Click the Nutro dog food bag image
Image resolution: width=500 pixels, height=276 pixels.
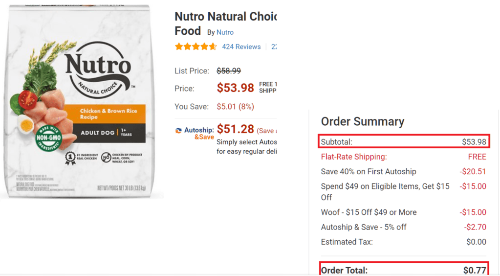[82, 100]
